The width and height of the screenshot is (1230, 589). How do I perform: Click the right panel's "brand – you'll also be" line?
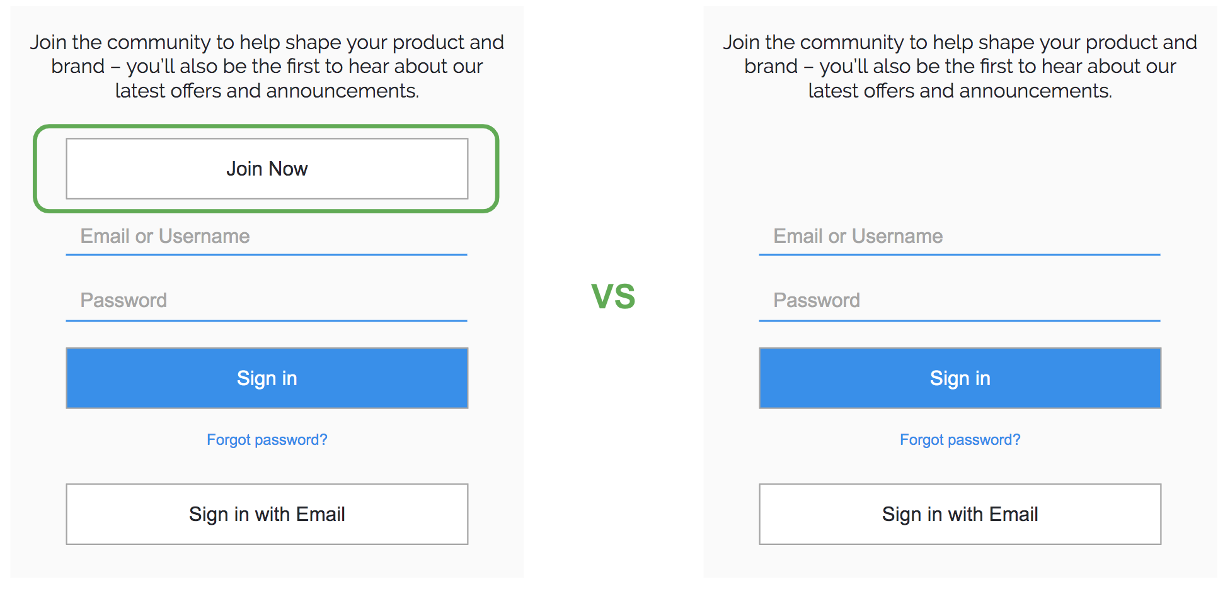[x=959, y=67]
